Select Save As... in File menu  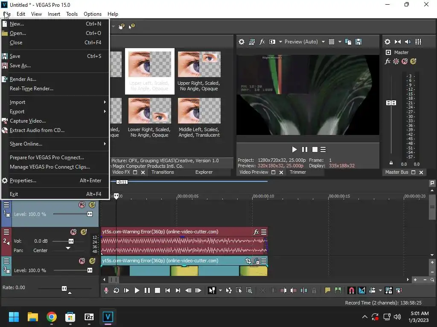coord(55,66)
